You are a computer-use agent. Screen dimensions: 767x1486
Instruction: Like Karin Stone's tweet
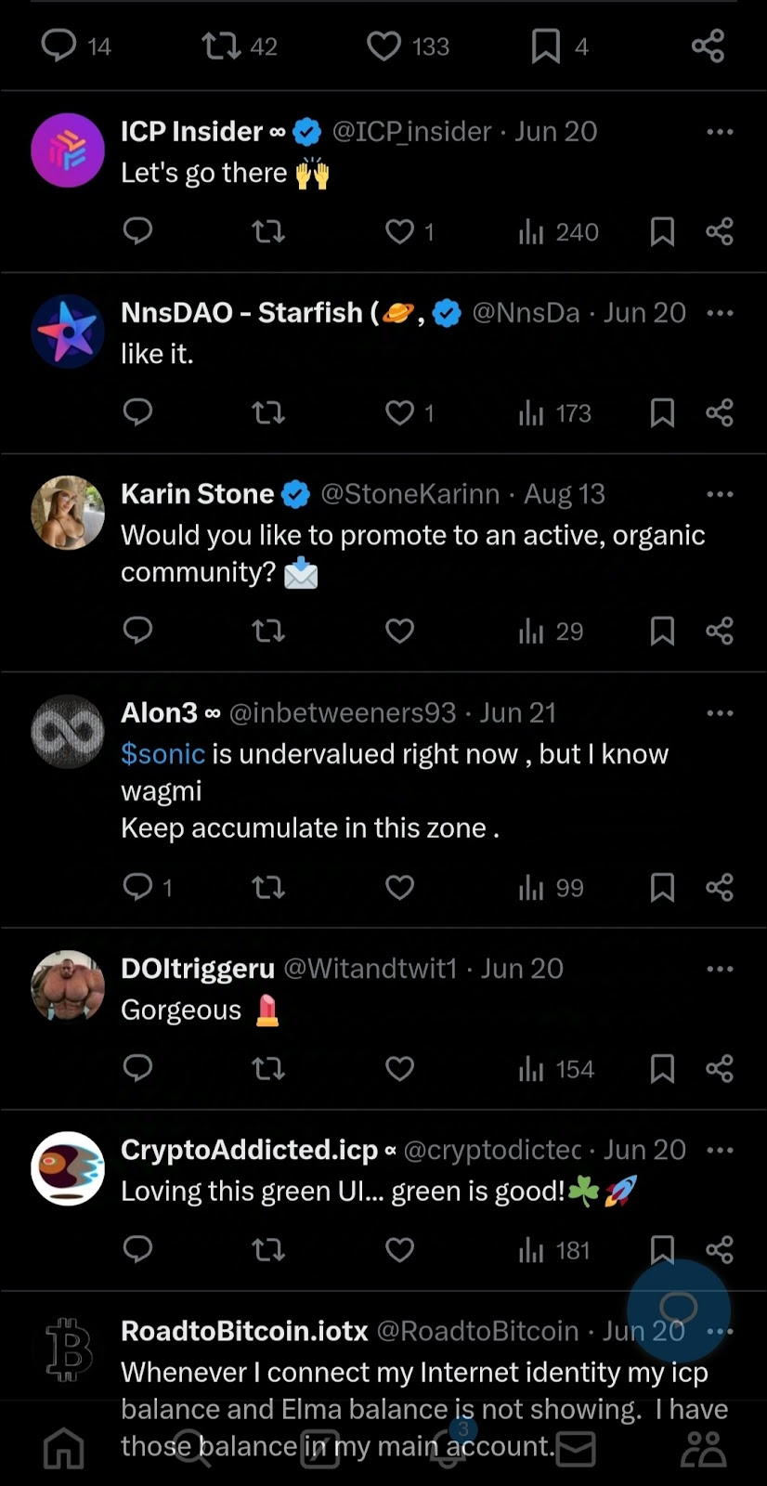coord(400,632)
